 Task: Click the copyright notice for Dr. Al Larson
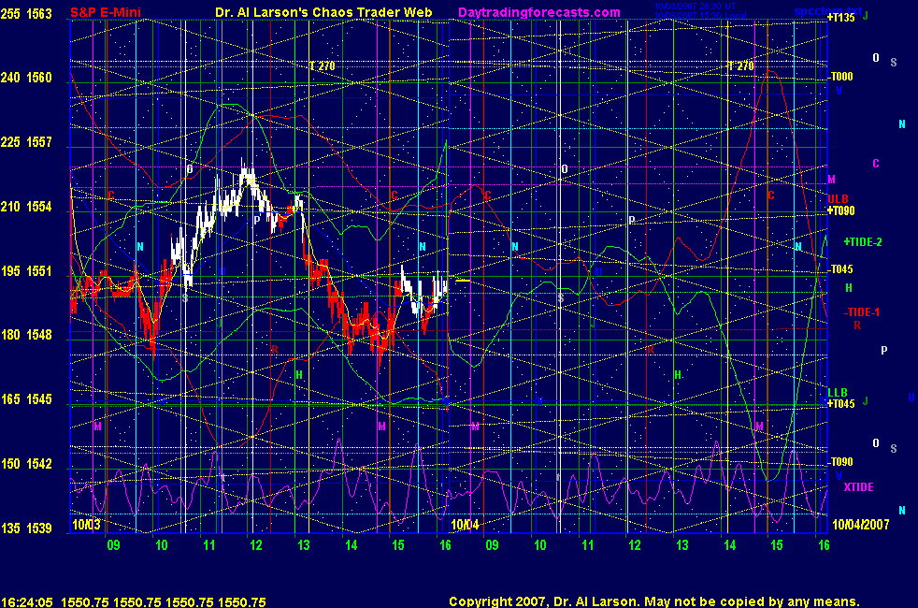(x=654, y=601)
